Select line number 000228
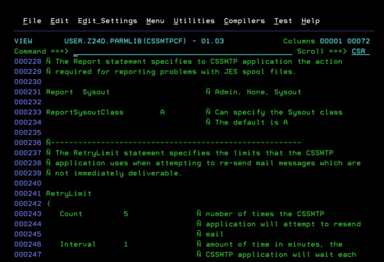This screenshot has width=384, height=262. coord(28,62)
